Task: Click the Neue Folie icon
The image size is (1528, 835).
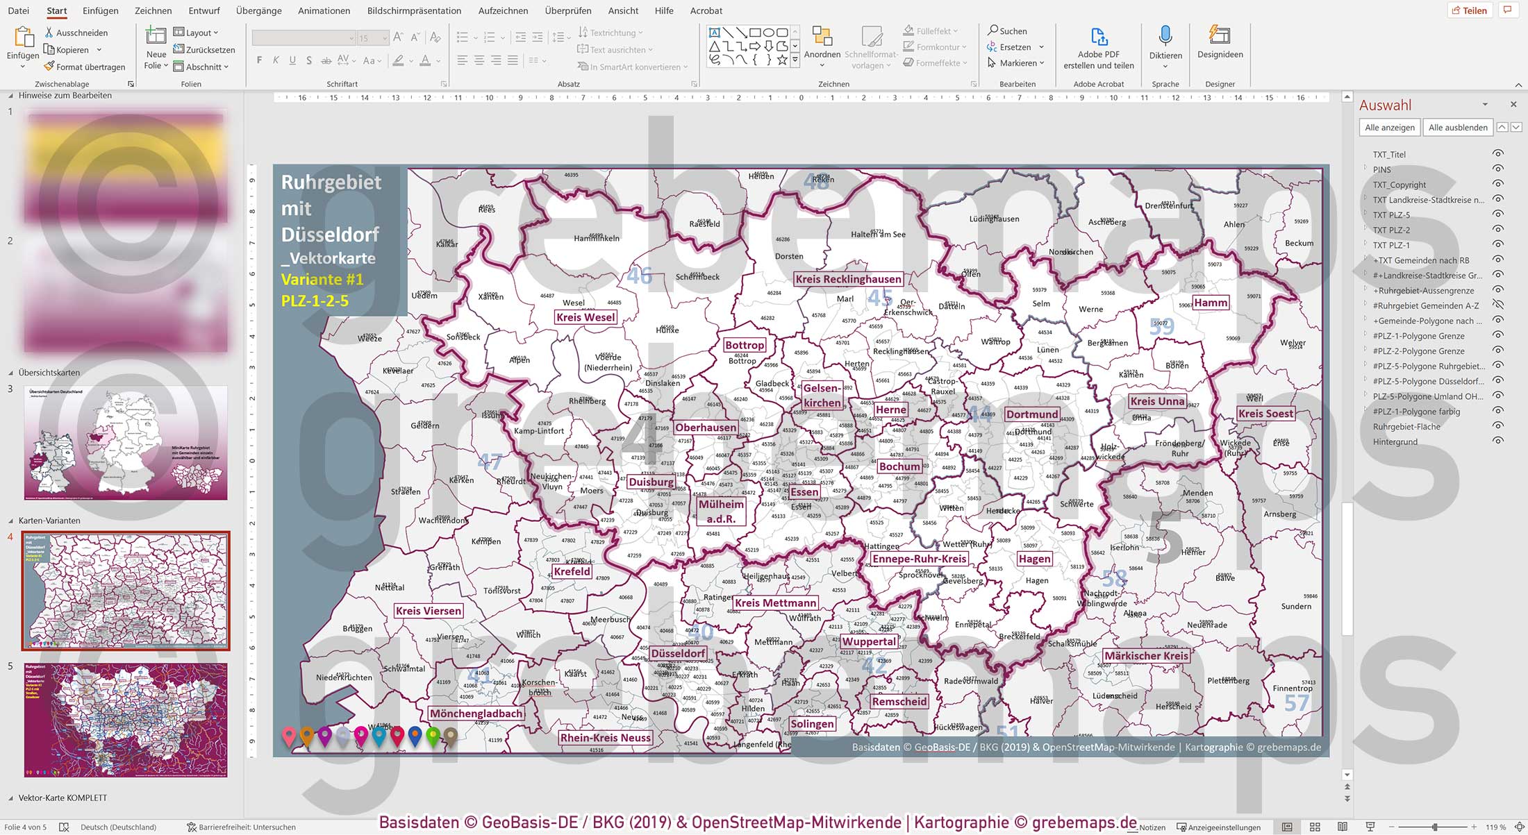Action: pyautogui.click(x=156, y=36)
